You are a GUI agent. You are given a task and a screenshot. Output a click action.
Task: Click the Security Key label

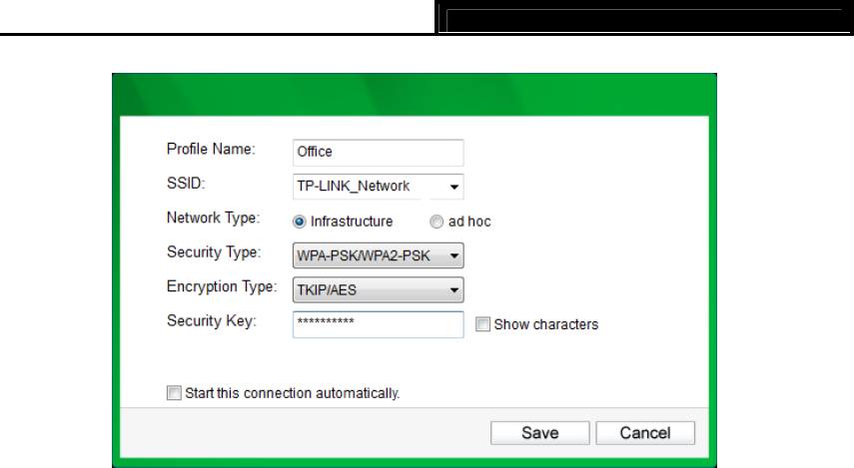(212, 321)
